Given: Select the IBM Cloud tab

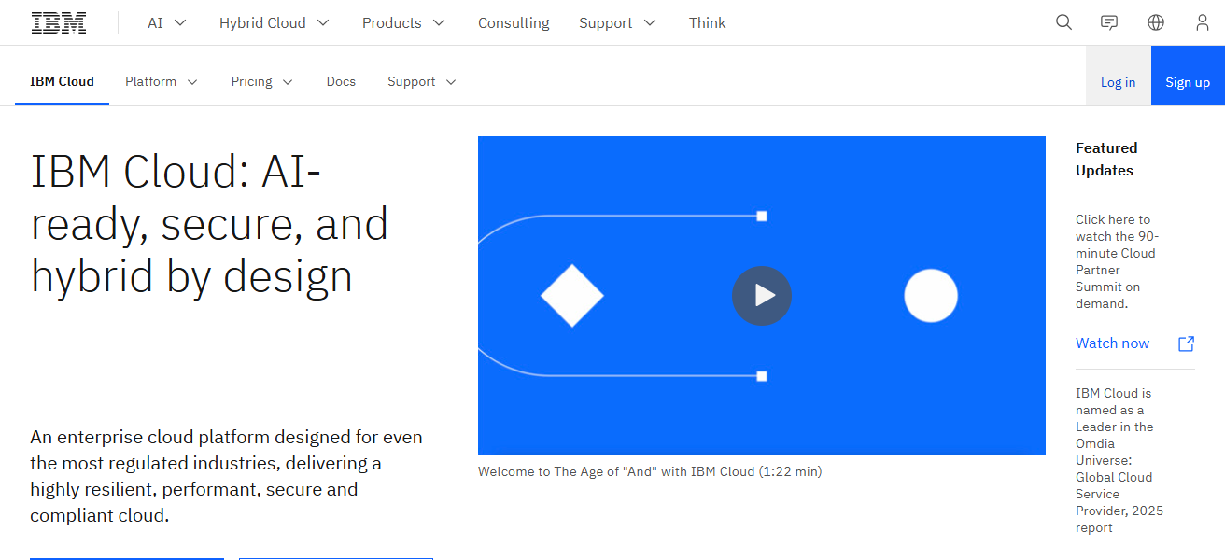Looking at the screenshot, I should point(62,82).
